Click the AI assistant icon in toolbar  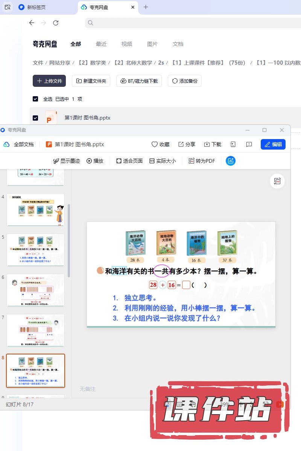(x=231, y=161)
